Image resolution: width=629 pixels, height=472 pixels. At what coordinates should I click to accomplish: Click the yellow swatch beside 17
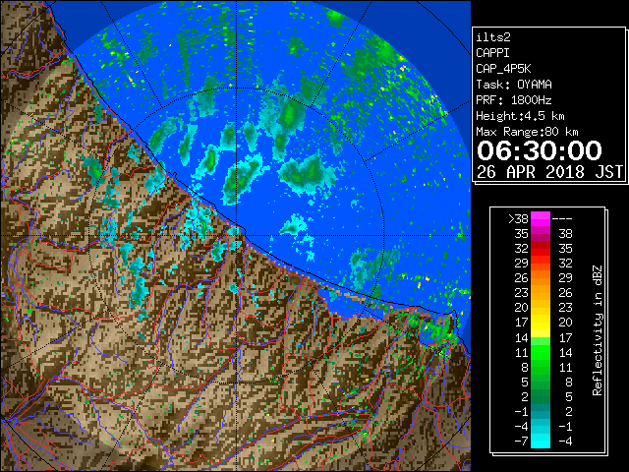coord(541,323)
